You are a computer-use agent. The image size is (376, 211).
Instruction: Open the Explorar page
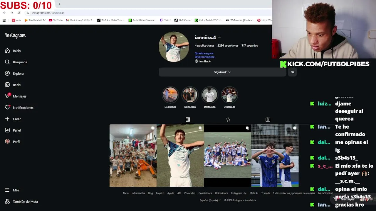15,74
